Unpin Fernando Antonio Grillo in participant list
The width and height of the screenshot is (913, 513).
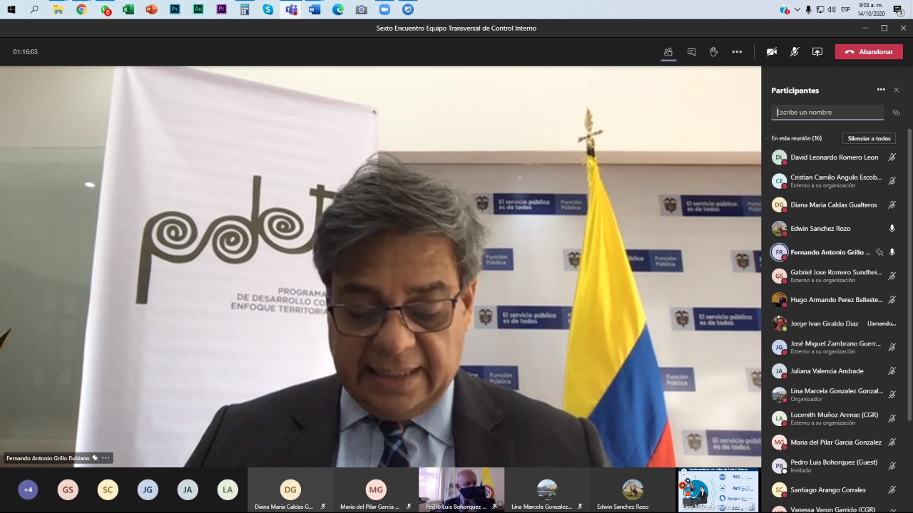pos(879,252)
